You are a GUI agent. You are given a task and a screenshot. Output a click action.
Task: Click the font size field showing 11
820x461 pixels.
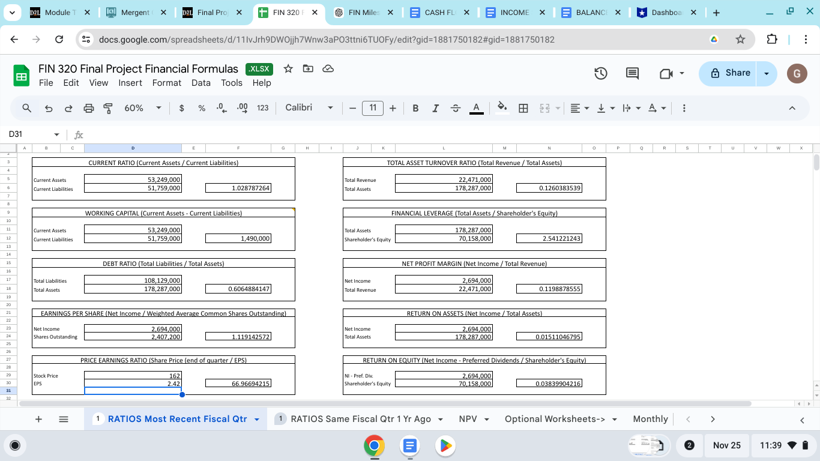pos(373,108)
